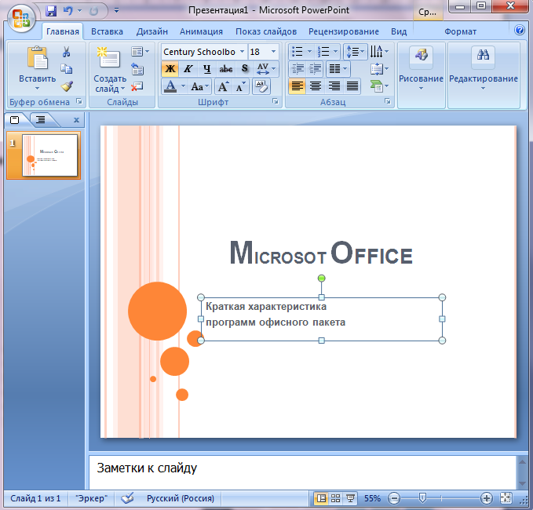Image resolution: width=533 pixels, height=510 pixels.
Task: Save the presentation via the floppy icon
Action: click(51, 11)
